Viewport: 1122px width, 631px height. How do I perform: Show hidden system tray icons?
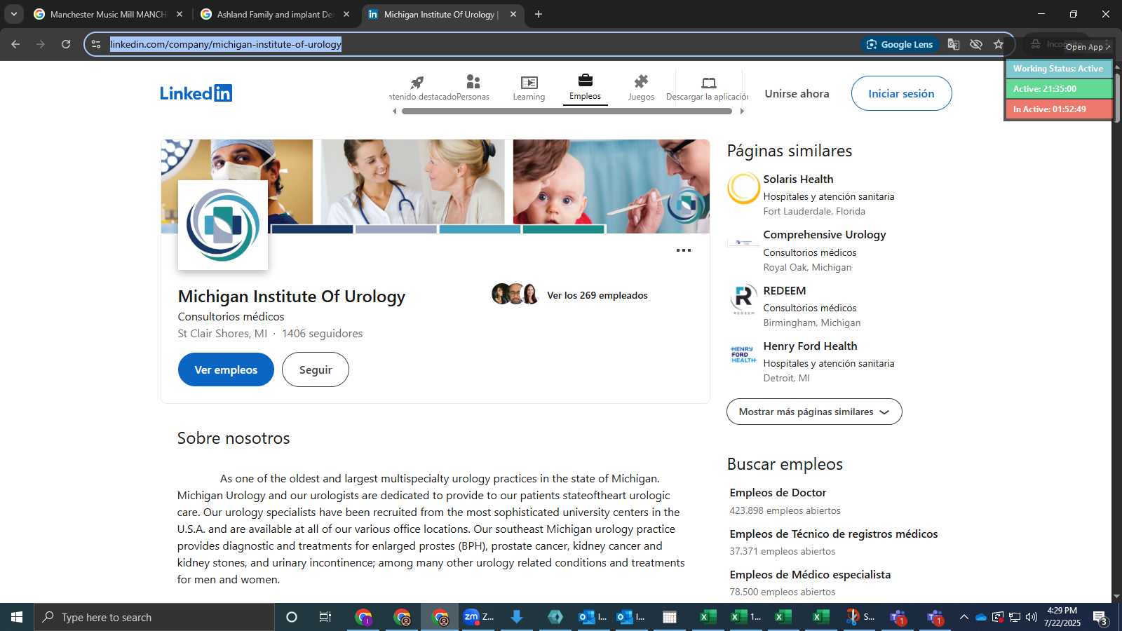[964, 617]
